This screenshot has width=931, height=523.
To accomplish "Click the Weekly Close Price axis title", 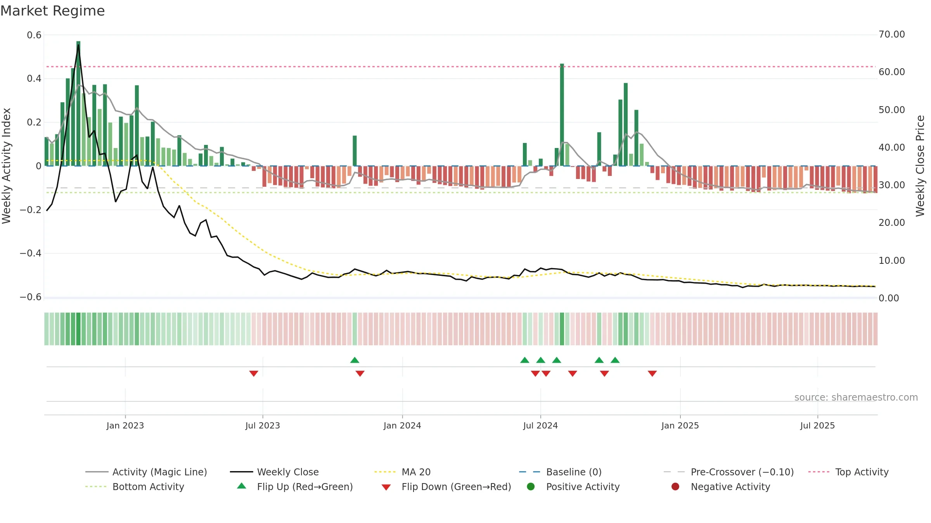I will tap(920, 166).
